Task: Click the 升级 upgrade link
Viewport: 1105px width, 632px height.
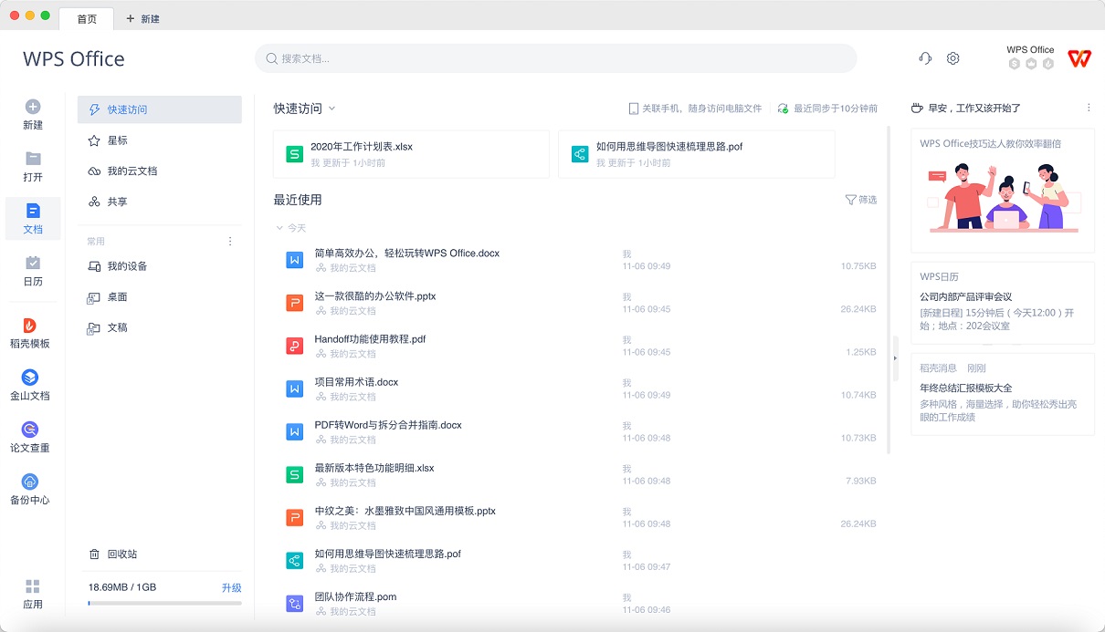Action: pyautogui.click(x=232, y=588)
